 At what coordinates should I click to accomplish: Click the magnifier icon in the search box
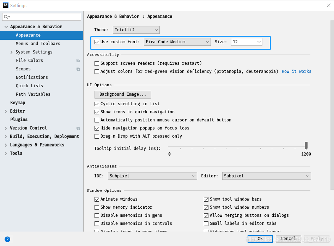(x=6, y=17)
